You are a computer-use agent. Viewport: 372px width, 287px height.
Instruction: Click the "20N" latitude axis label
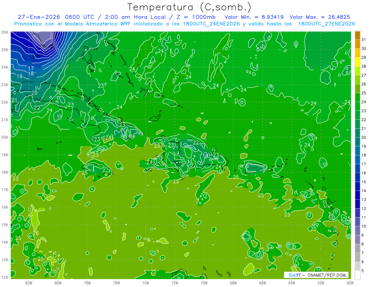pyautogui.click(x=5, y=137)
